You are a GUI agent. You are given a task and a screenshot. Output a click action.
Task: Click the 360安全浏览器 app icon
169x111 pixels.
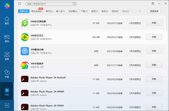click(x=25, y=23)
